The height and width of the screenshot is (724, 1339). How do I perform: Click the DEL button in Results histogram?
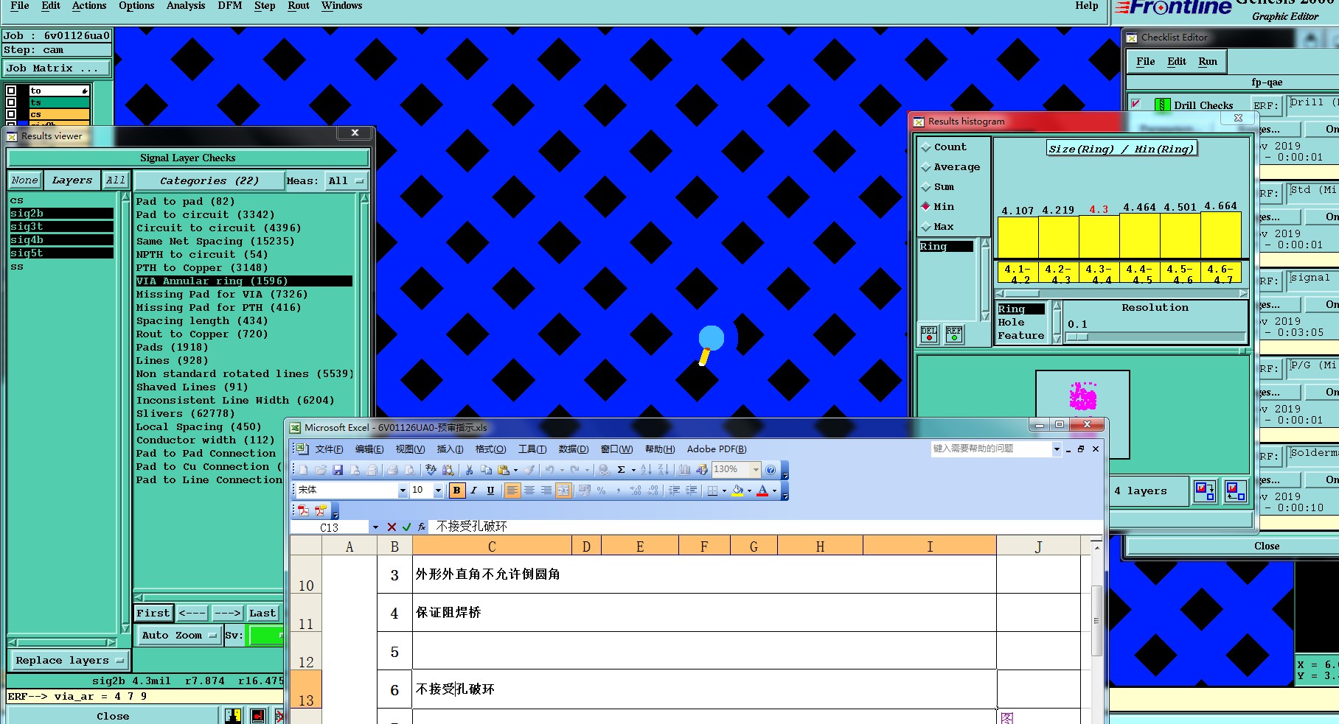pyautogui.click(x=929, y=334)
